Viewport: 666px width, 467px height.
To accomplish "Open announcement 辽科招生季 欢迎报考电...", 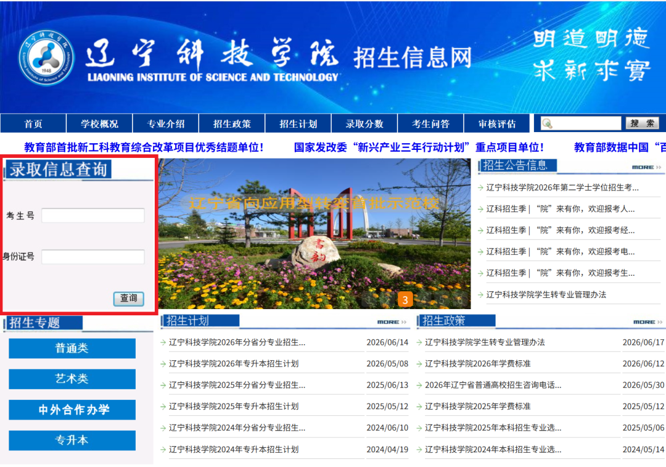I will pos(560,252).
